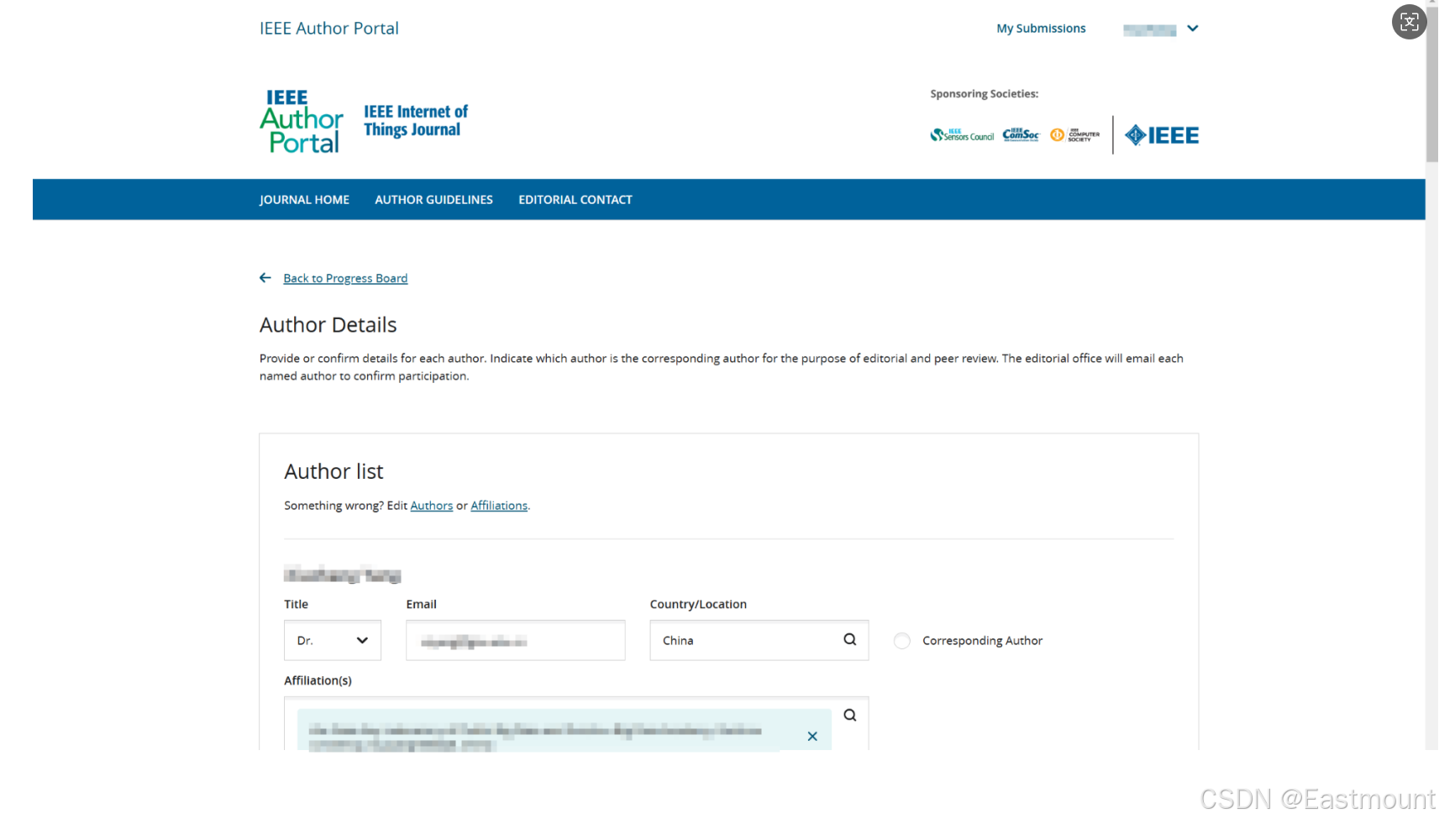The width and height of the screenshot is (1439, 824).
Task: Click the Author list heading
Action: click(x=333, y=471)
